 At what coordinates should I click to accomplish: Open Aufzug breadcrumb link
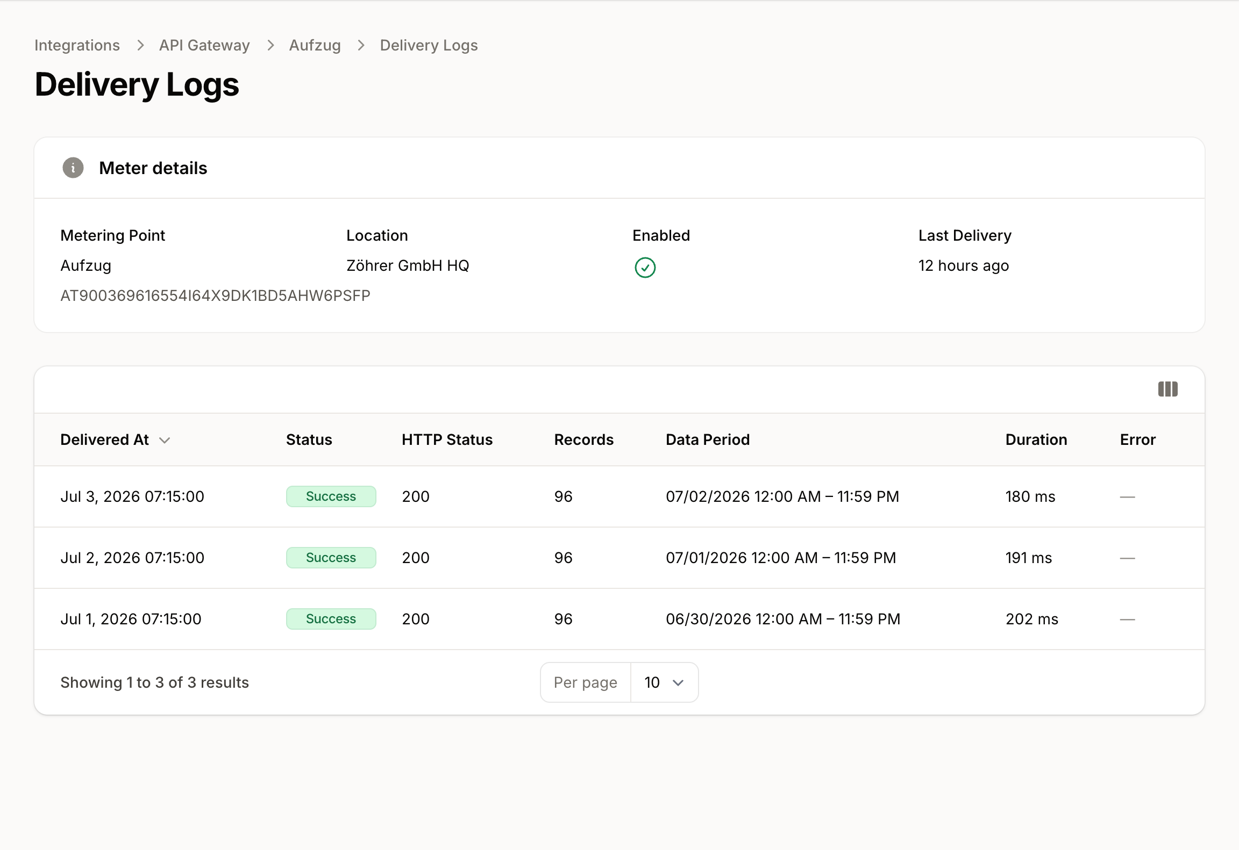coord(315,45)
